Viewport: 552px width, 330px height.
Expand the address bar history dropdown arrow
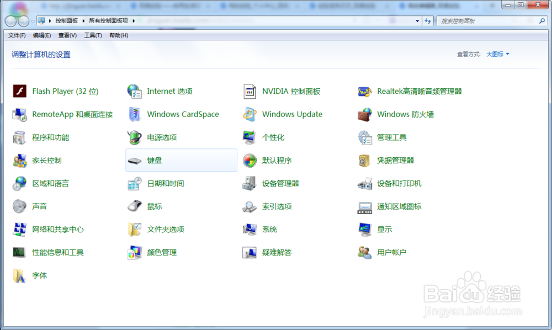click(417, 21)
